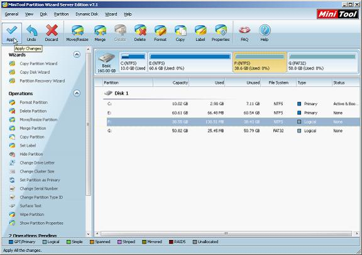The height and width of the screenshot is (255, 362).
Task: Click the Change Serial Number icon
Action: coord(12,188)
